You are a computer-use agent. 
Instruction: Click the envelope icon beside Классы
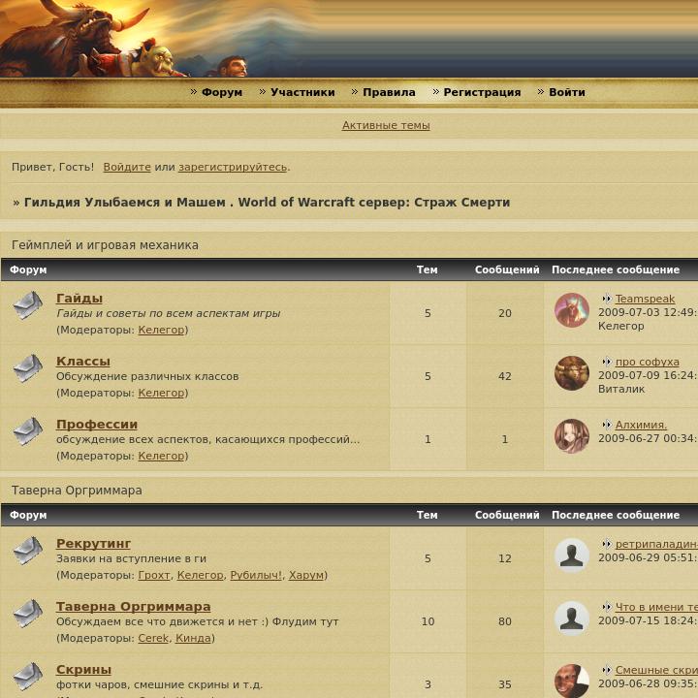pyautogui.click(x=27, y=368)
